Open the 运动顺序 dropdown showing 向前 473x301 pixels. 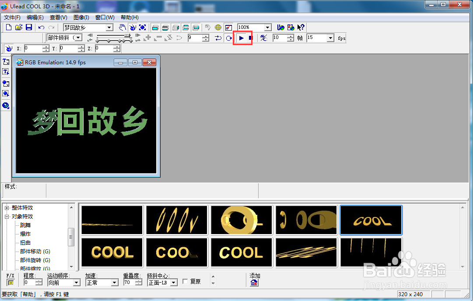coord(77,283)
